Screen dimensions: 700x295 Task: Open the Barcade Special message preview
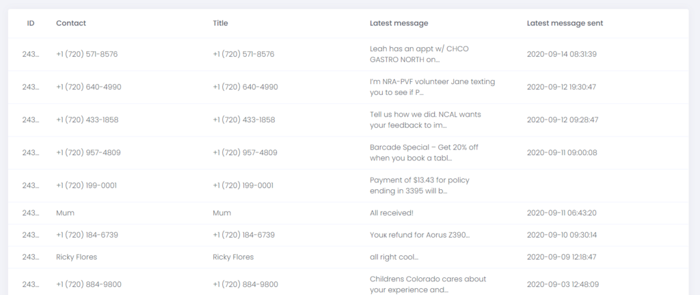pyautogui.click(x=424, y=152)
